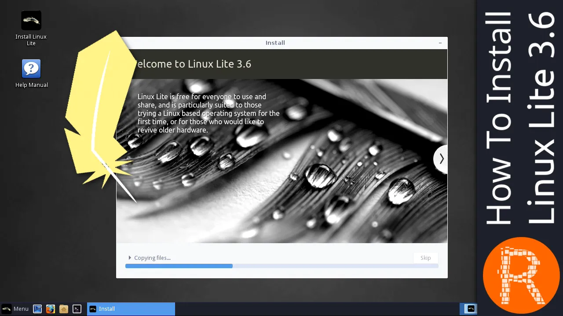The width and height of the screenshot is (563, 316).
Task: Click the installer icon in the system tray
Action: click(x=471, y=309)
